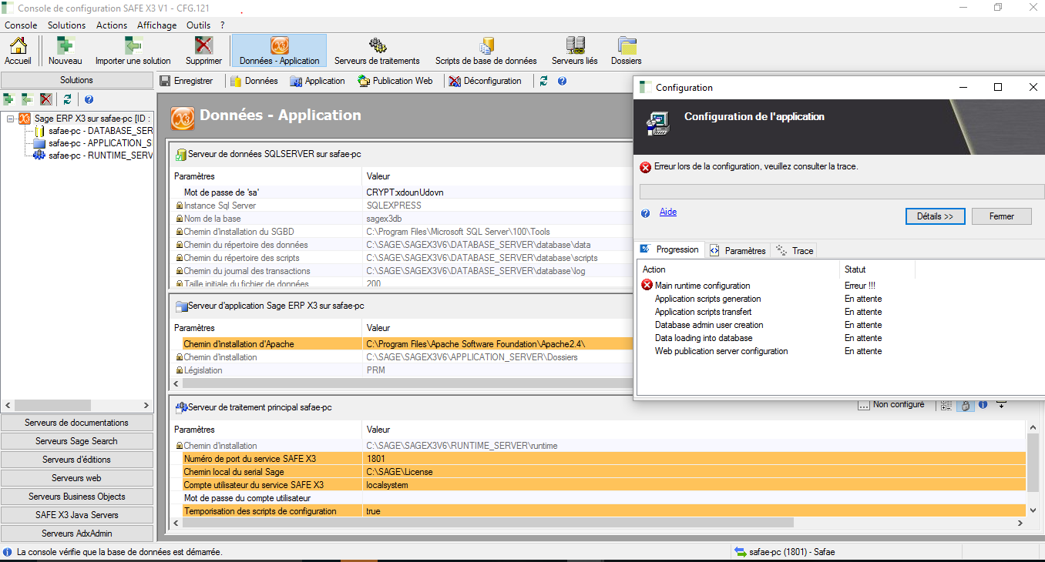The height and width of the screenshot is (562, 1045).
Task: Open Serveurs Sage Search panel
Action: 76,441
